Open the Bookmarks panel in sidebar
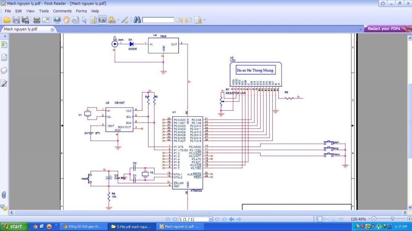412x231 pixels. coord(4,44)
